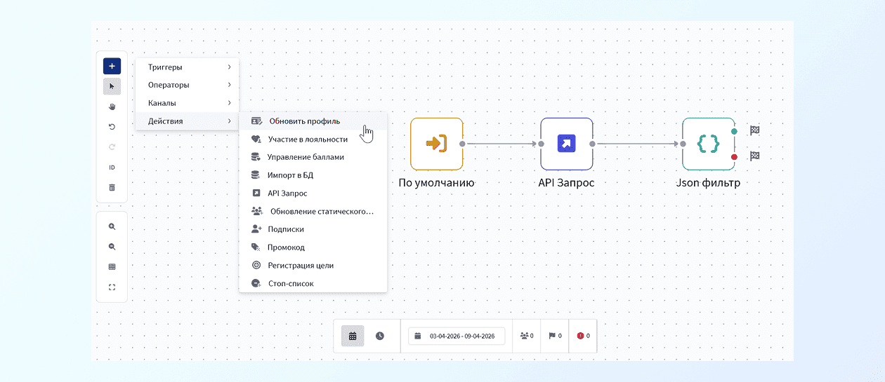Toggle the grid display icon
The image size is (885, 382).
[x=112, y=267]
